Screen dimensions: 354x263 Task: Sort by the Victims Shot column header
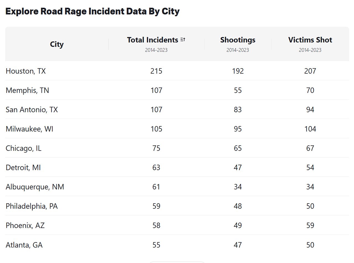pyautogui.click(x=310, y=40)
